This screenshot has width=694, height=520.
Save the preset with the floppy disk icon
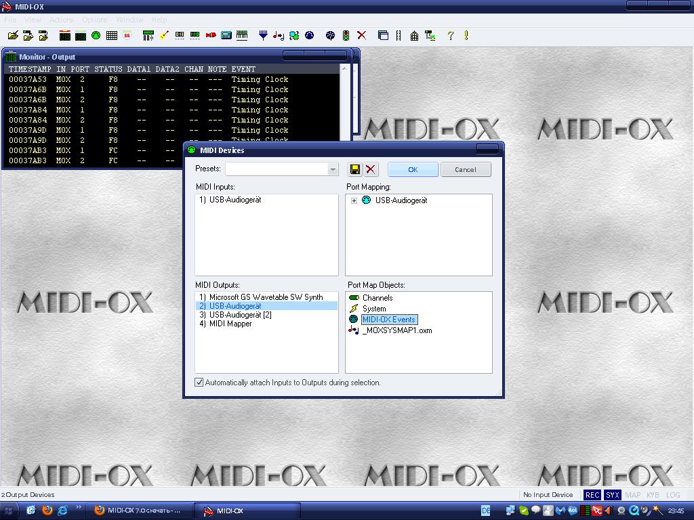354,169
